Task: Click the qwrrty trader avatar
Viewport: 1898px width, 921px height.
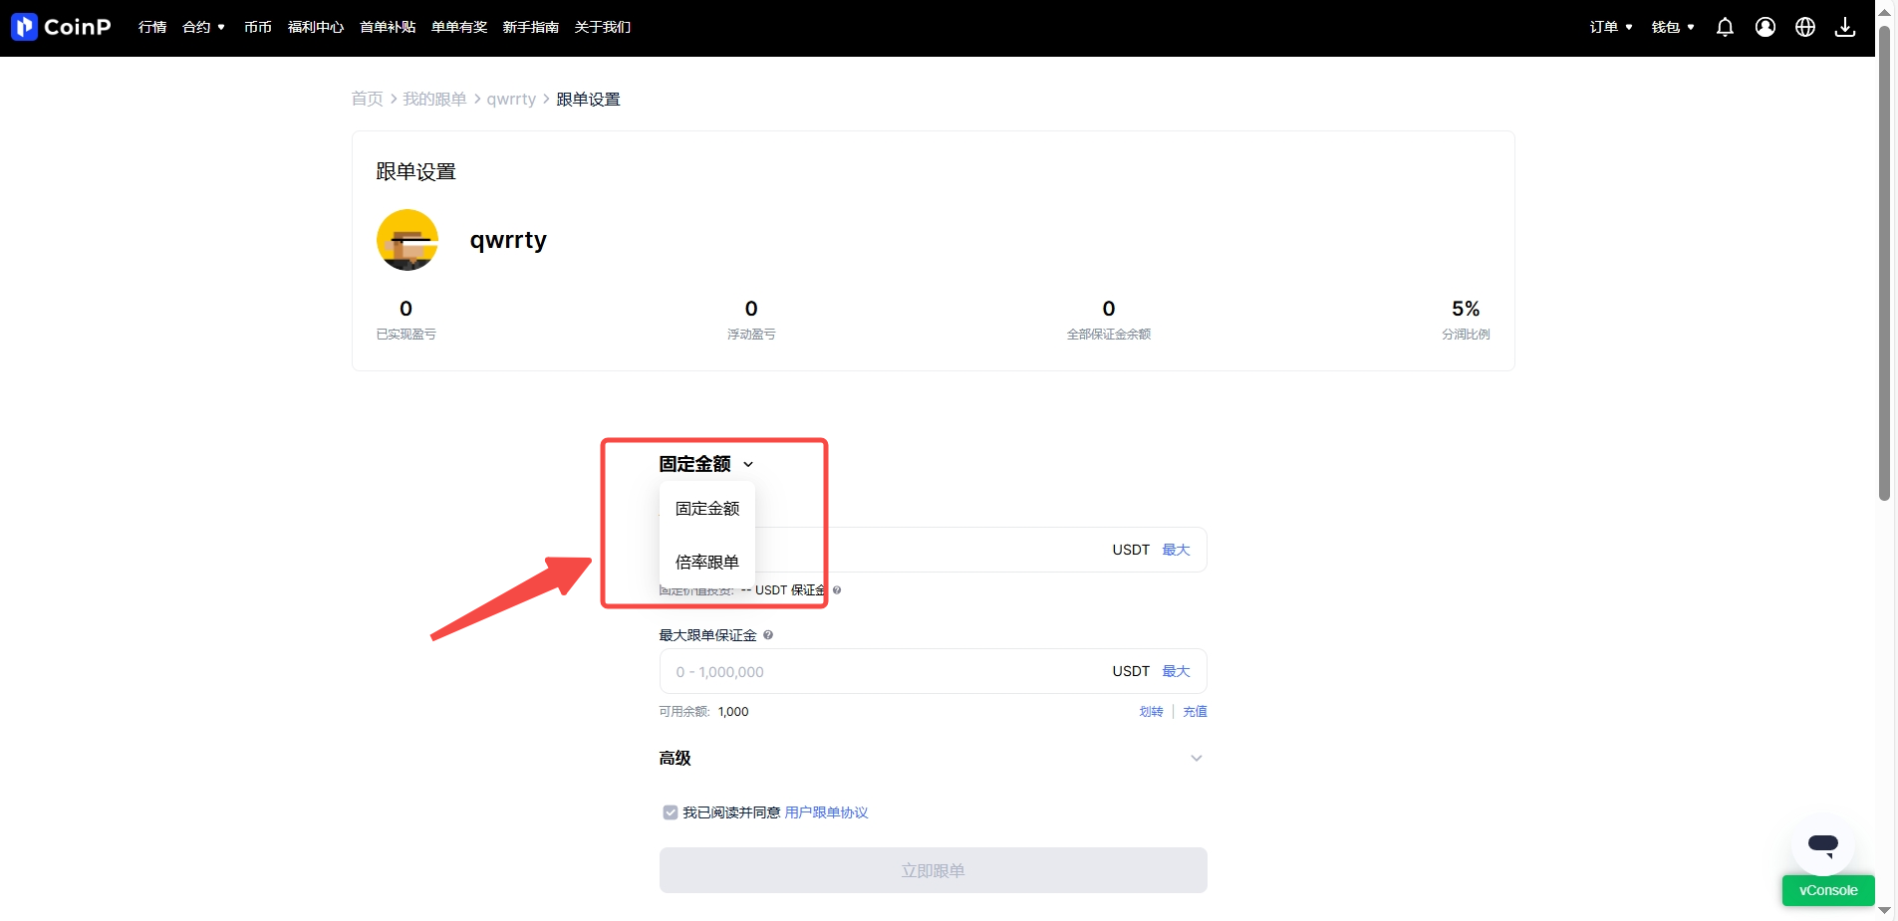Action: tap(407, 240)
